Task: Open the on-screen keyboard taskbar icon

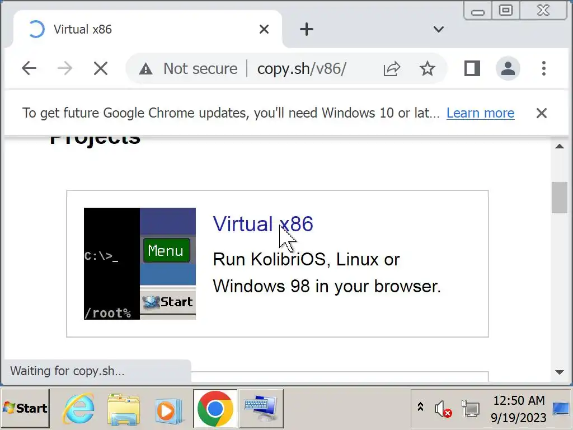Action: [x=261, y=408]
